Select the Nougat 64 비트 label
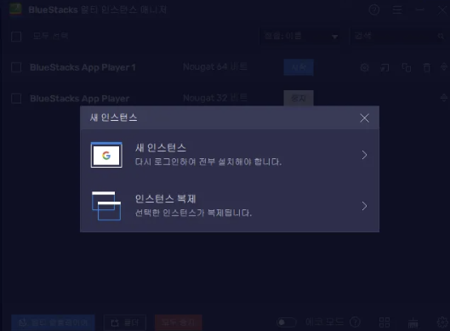 tap(215, 67)
